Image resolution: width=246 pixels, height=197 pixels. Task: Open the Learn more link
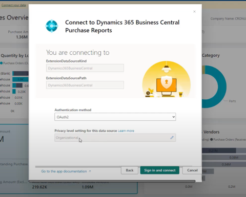pyautogui.click(x=126, y=131)
